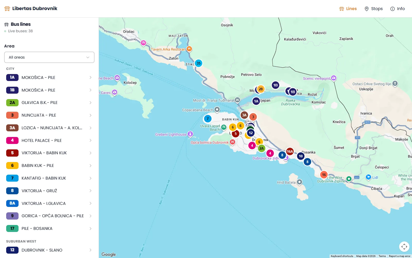Expand line 2A Glavica B.K. - Pile

pyautogui.click(x=49, y=103)
